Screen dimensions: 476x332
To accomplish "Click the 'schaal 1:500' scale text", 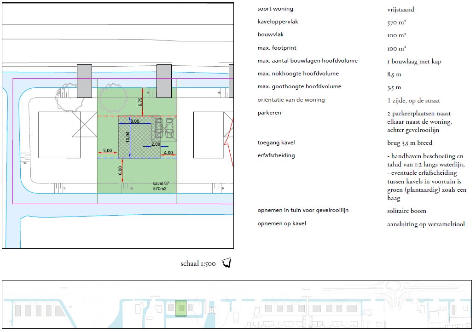I will pos(198,264).
